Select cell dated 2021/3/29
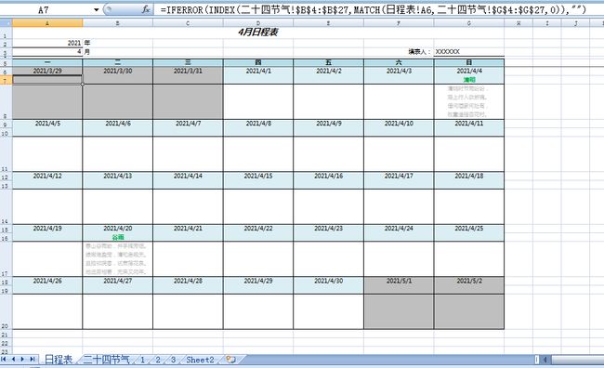The image size is (604, 368). coord(47,71)
